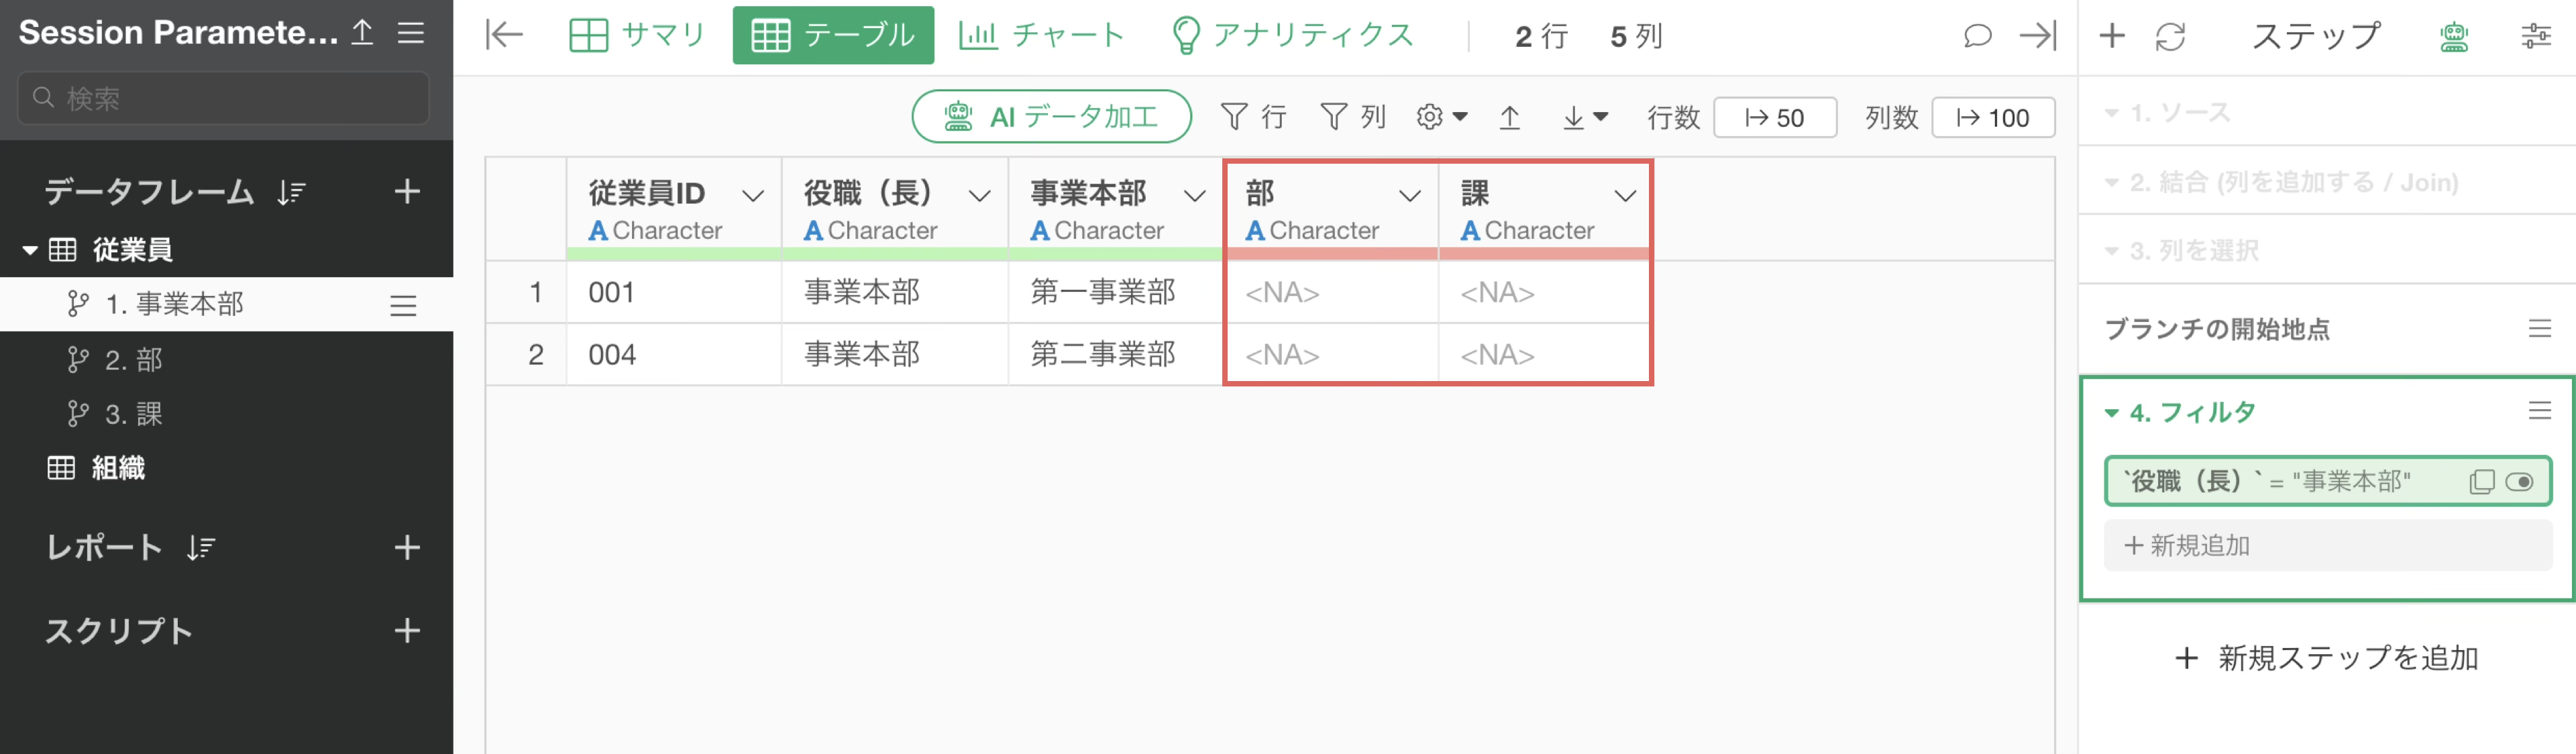
Task: Open the table settings gear dropdown
Action: (1441, 118)
